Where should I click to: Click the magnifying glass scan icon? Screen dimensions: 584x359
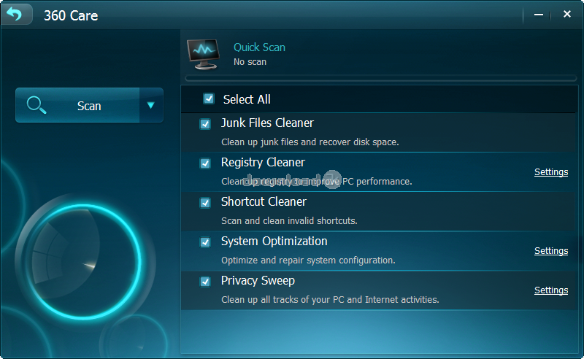(x=36, y=105)
